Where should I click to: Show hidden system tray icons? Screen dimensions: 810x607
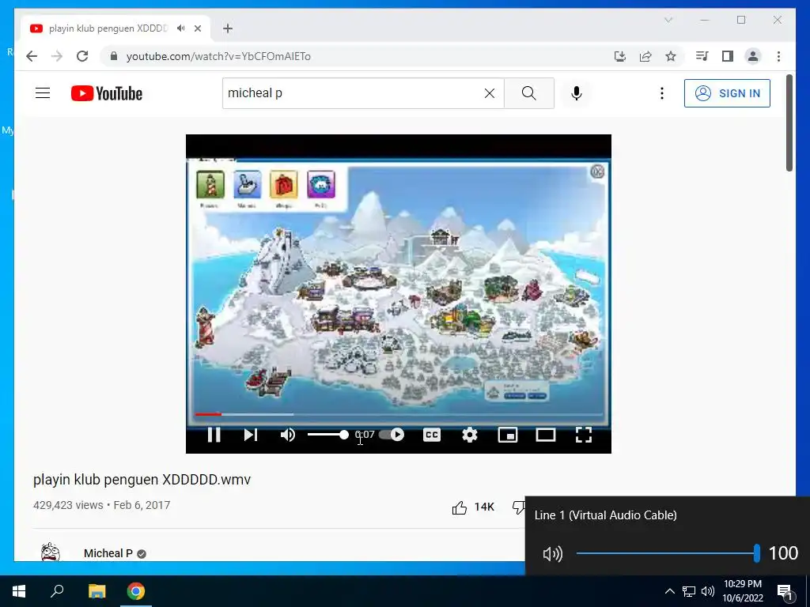click(669, 591)
